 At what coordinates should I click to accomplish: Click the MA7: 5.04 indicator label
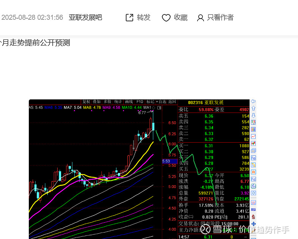click(72, 108)
